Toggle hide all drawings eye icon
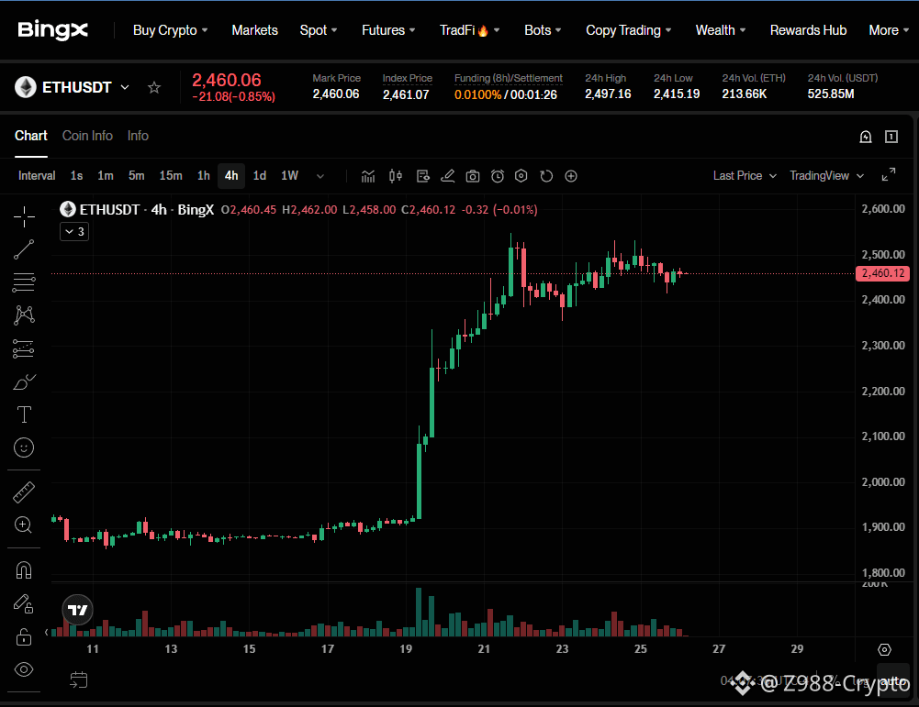This screenshot has width=919, height=707. [x=24, y=669]
